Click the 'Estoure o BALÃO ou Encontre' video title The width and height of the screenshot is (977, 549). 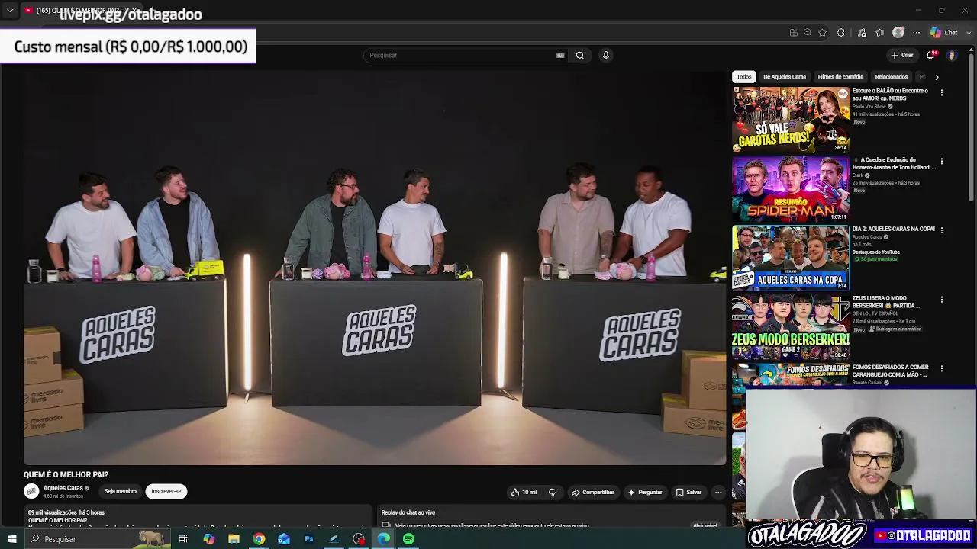(x=890, y=95)
